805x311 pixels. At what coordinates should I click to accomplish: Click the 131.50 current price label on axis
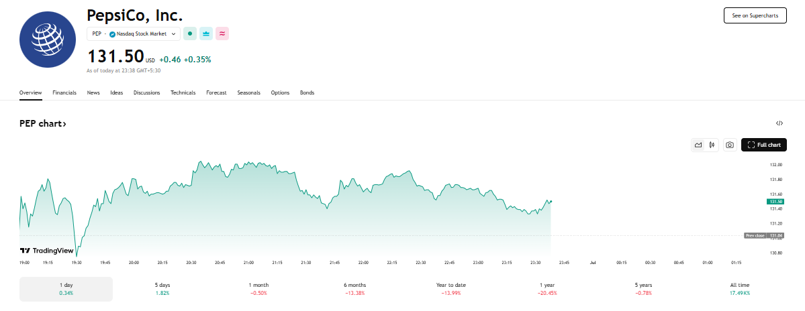pos(777,202)
